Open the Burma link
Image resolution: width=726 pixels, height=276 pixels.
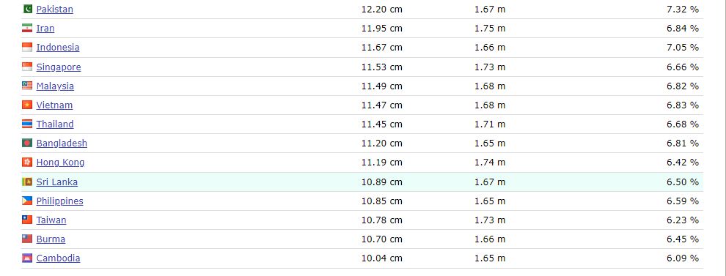click(x=51, y=239)
